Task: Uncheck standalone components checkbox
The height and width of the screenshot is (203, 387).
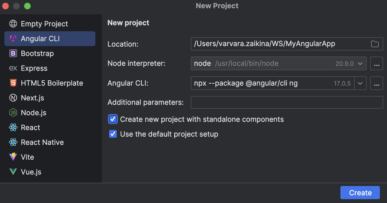Action: click(x=113, y=119)
